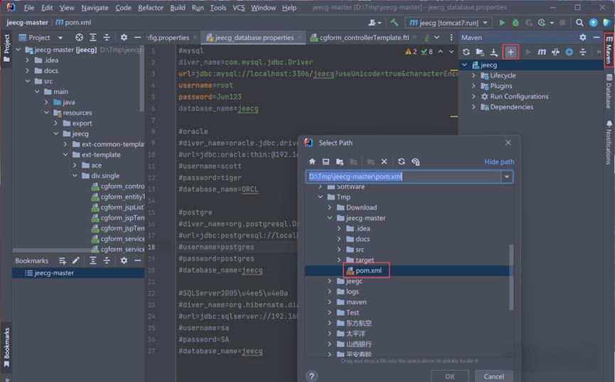Click vertical scrollbar in Select Path tree
Image resolution: width=615 pixels, height=382 pixels.
click(510, 277)
